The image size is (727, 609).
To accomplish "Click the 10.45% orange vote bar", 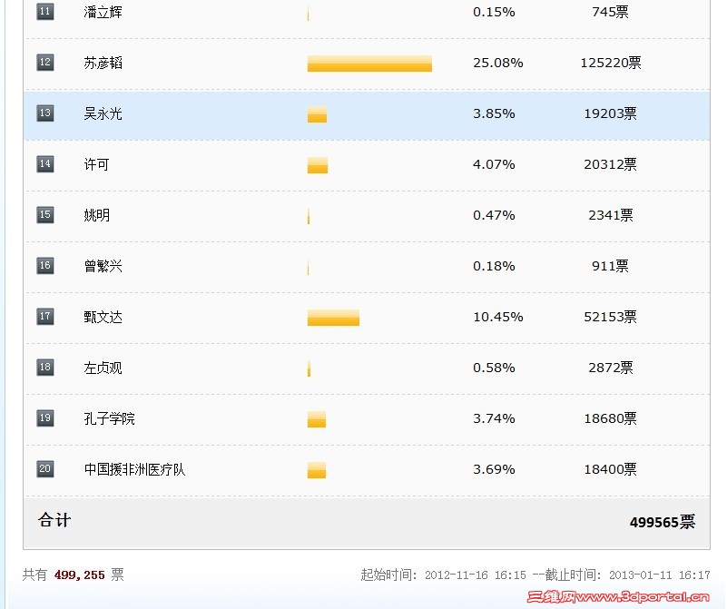I will [333, 318].
